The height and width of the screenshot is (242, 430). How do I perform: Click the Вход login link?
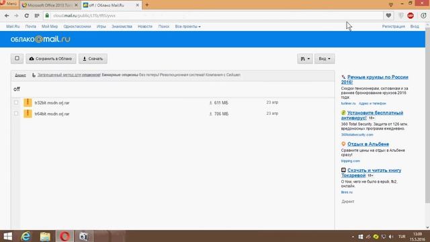[x=415, y=26]
